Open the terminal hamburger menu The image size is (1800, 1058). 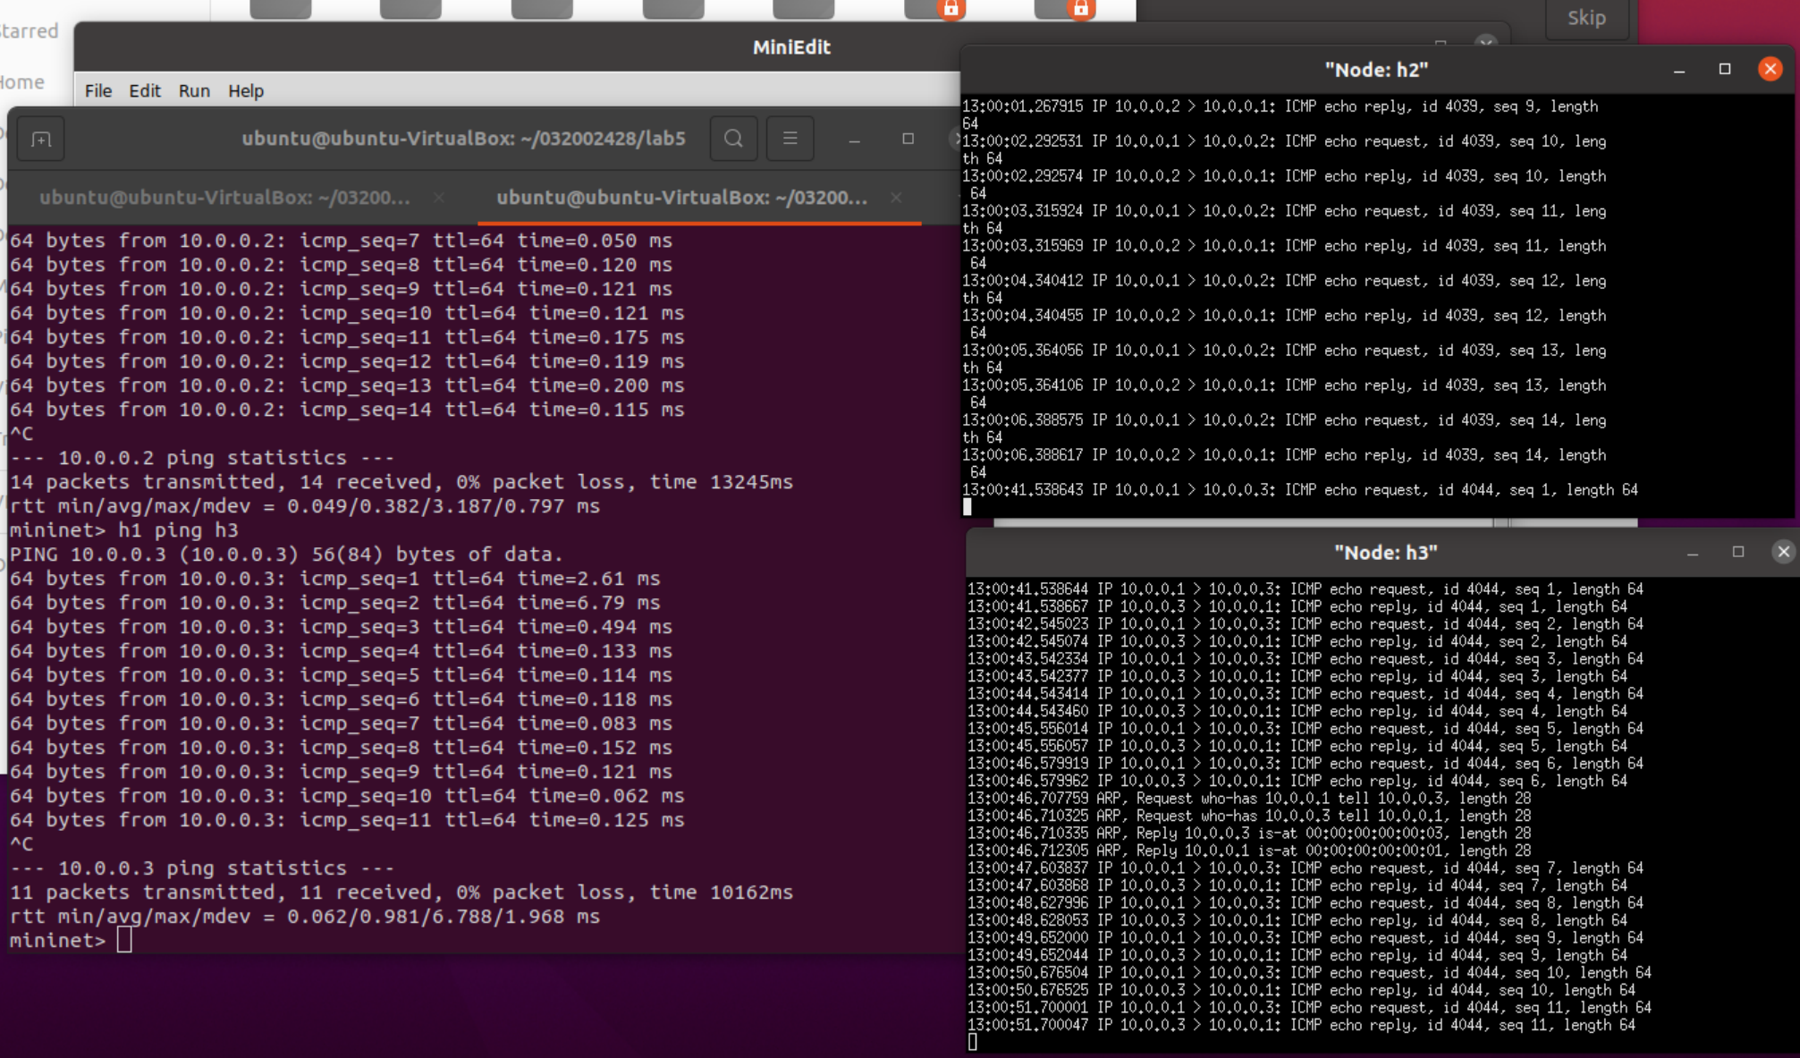(790, 139)
